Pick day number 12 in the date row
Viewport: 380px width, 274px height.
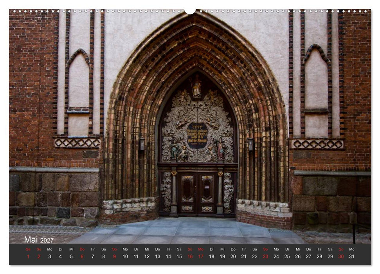click(x=147, y=256)
